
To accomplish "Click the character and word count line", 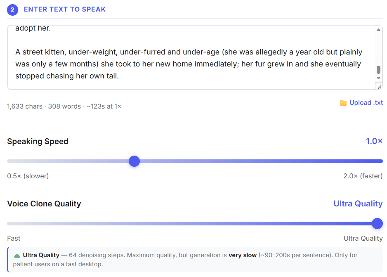I will (x=64, y=107).
